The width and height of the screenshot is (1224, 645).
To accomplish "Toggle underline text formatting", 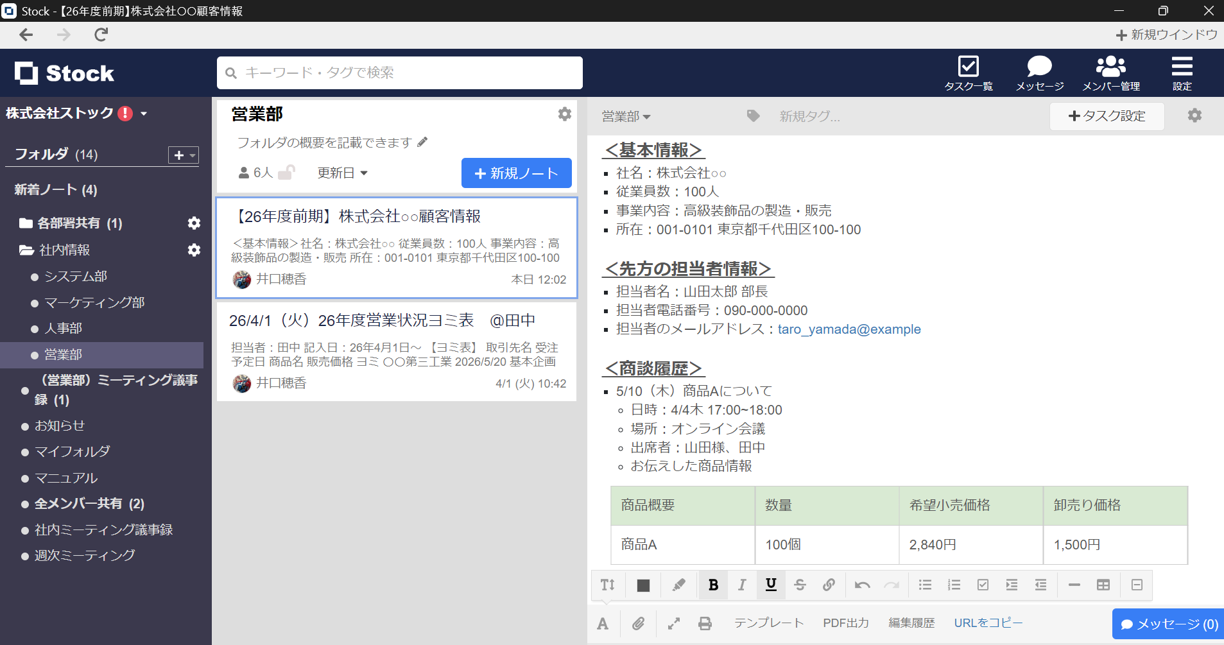I will click(x=770, y=585).
